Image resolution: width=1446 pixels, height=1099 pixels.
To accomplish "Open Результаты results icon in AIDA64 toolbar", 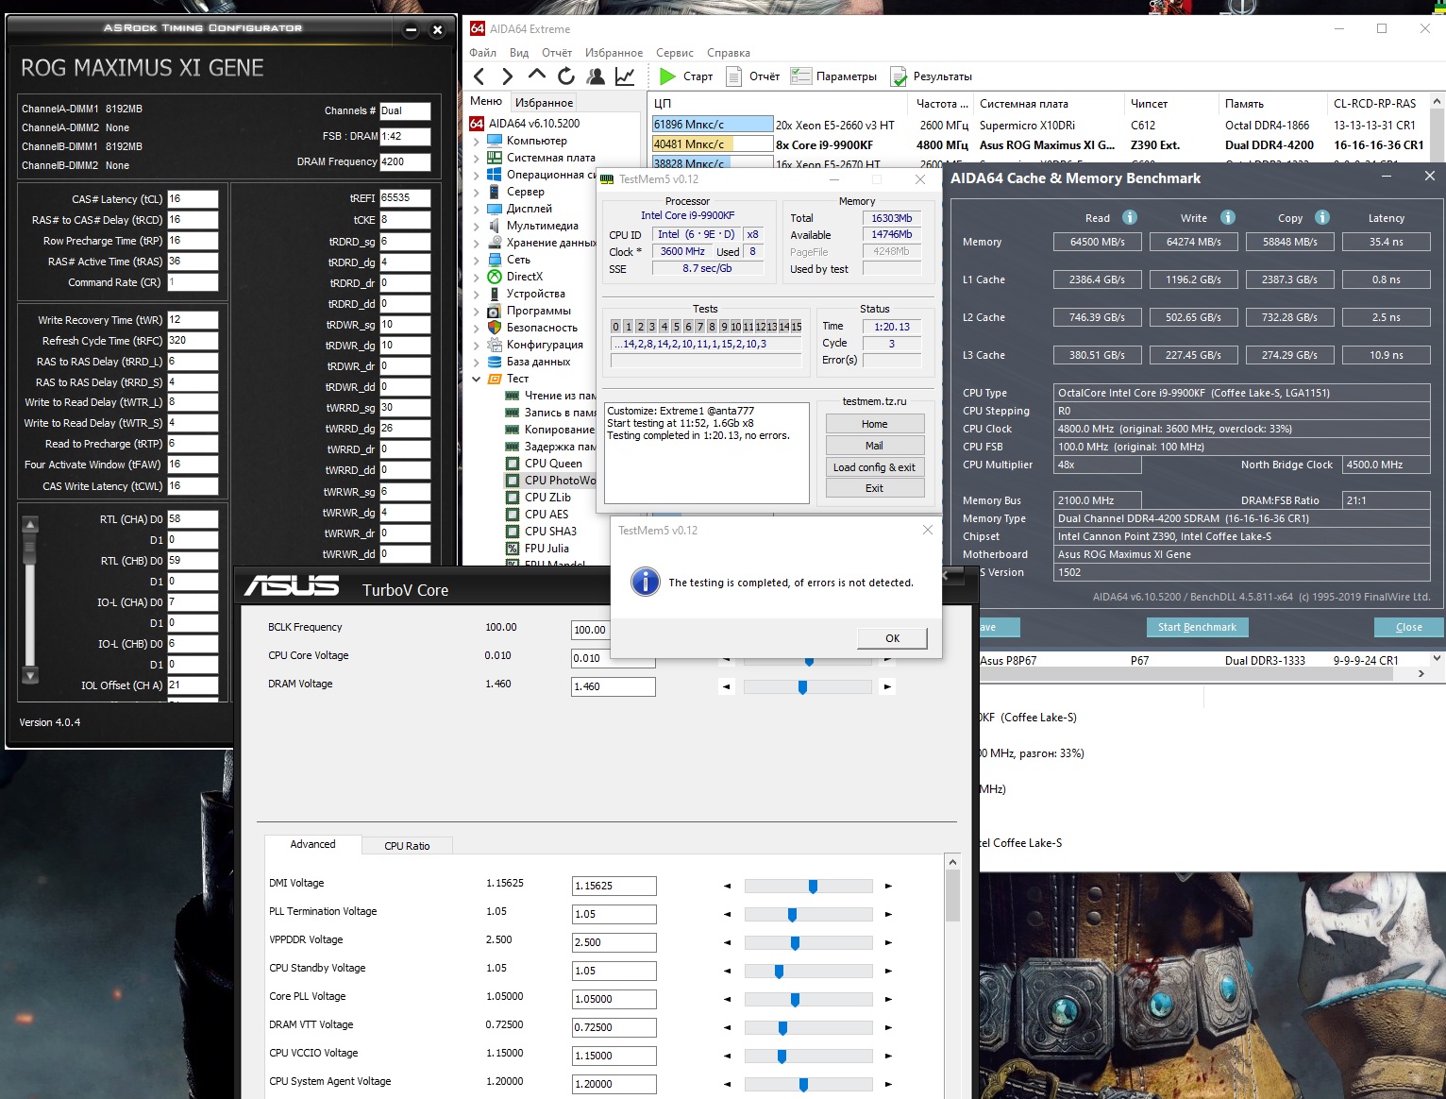I will click(x=900, y=76).
